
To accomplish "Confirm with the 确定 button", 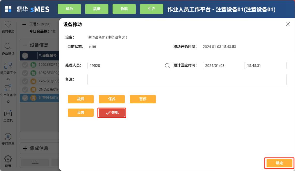I will pos(279,163).
